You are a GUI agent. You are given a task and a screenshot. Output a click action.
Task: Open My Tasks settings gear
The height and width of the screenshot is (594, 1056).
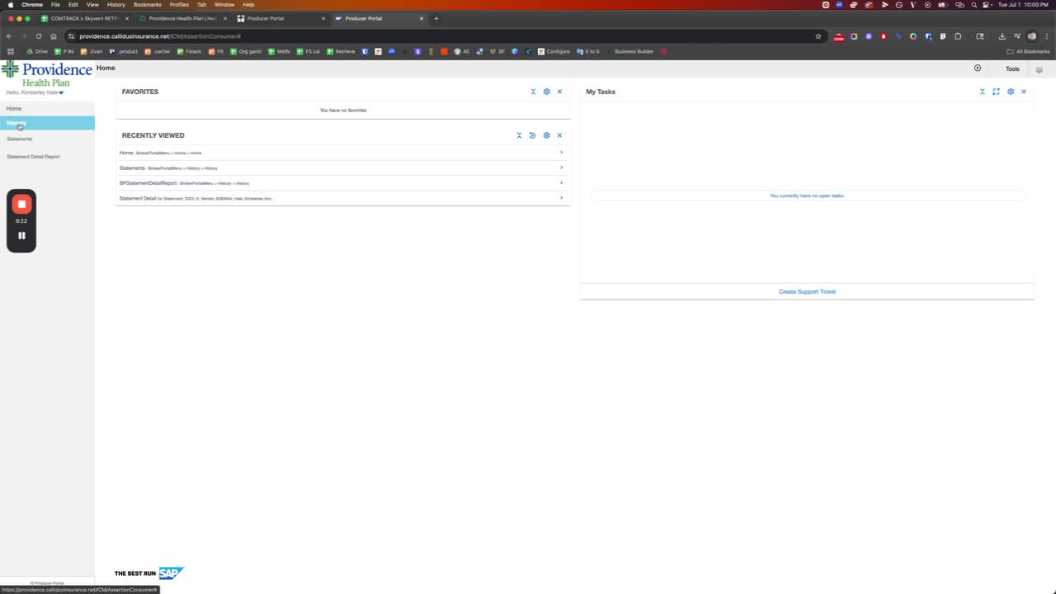pyautogui.click(x=1011, y=92)
